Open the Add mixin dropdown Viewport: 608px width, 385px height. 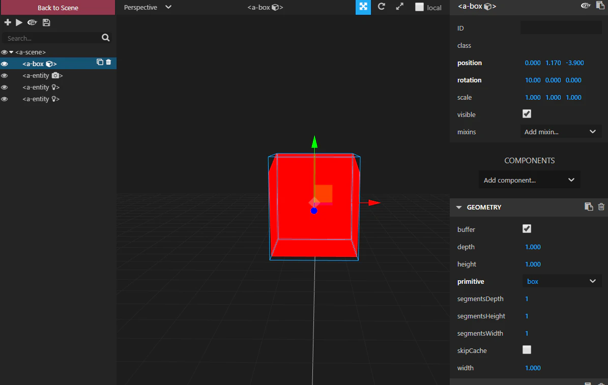click(x=561, y=132)
